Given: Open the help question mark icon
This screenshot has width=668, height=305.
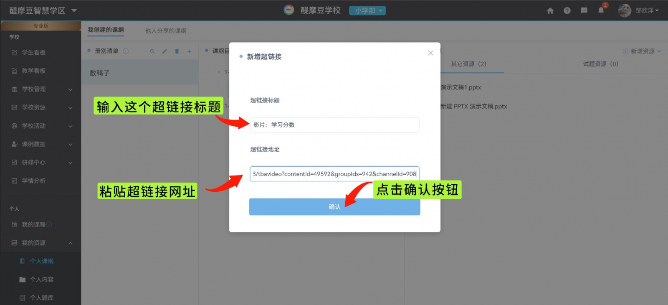Looking at the screenshot, I should pos(567,11).
